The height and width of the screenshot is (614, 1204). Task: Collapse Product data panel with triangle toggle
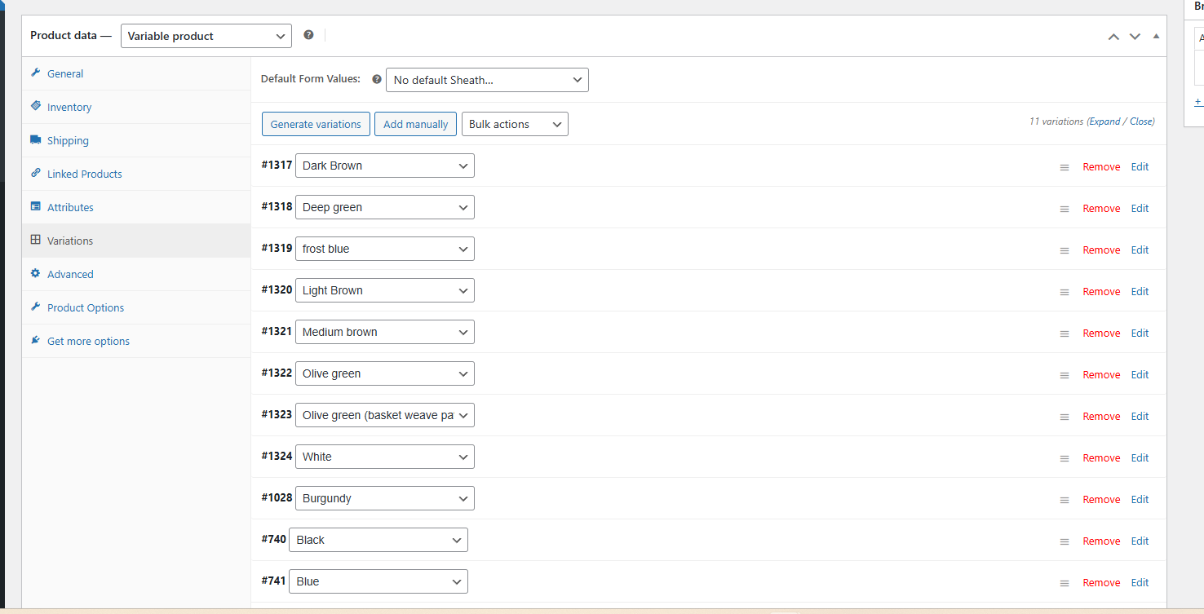tap(1156, 37)
